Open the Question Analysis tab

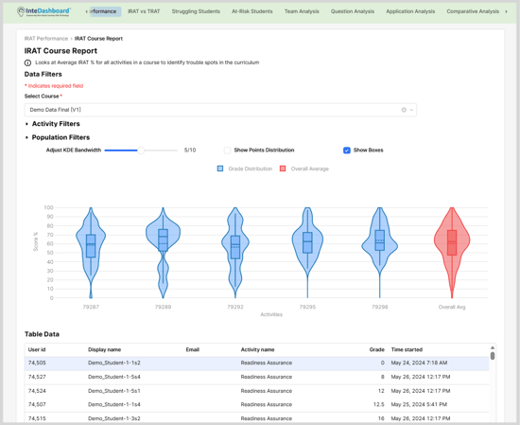(353, 11)
